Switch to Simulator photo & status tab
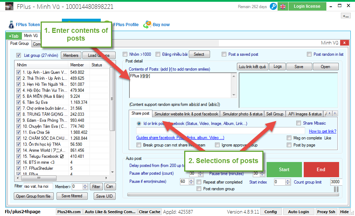The width and height of the screenshot is (355, 216). click(x=243, y=114)
